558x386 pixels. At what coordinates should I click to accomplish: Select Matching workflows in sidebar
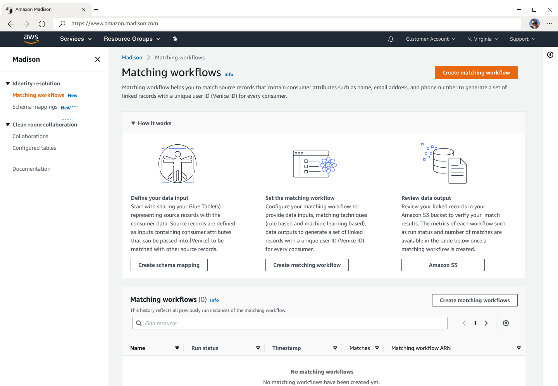(x=38, y=95)
